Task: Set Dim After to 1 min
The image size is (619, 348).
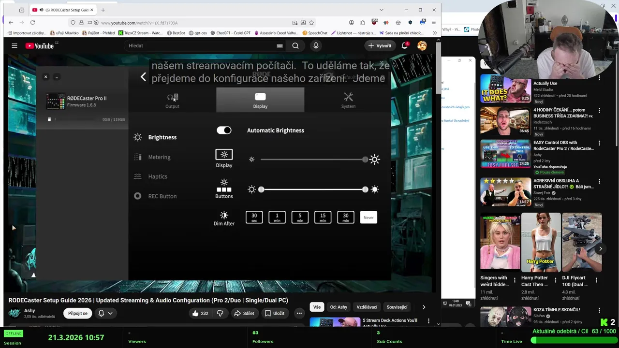Action: coord(277,217)
